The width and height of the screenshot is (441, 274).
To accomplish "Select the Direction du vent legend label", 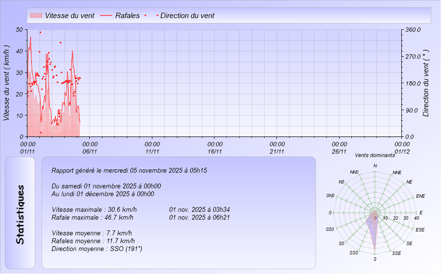I will [187, 16].
